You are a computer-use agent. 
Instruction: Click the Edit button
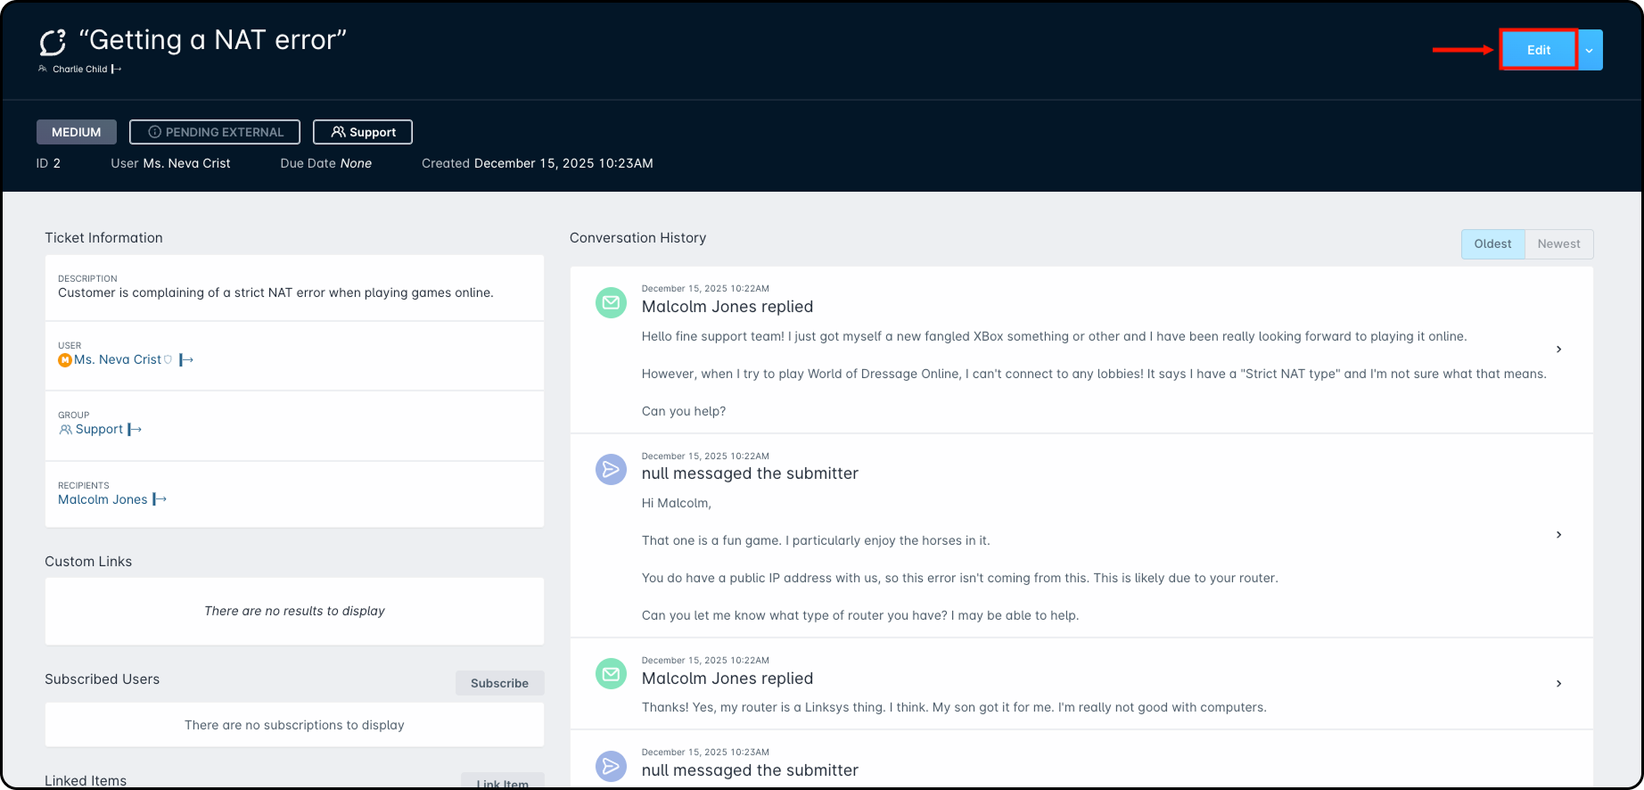(x=1538, y=51)
